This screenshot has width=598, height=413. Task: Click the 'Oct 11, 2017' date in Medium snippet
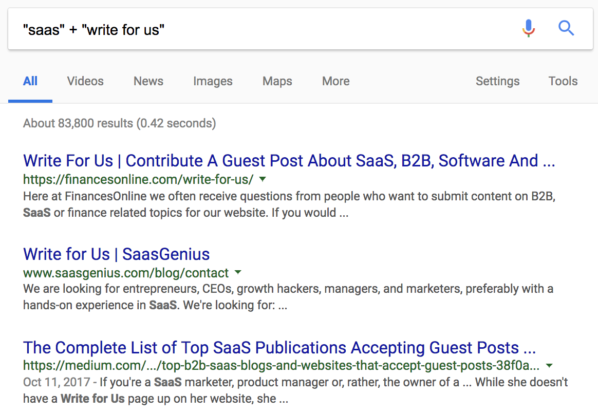(x=57, y=382)
